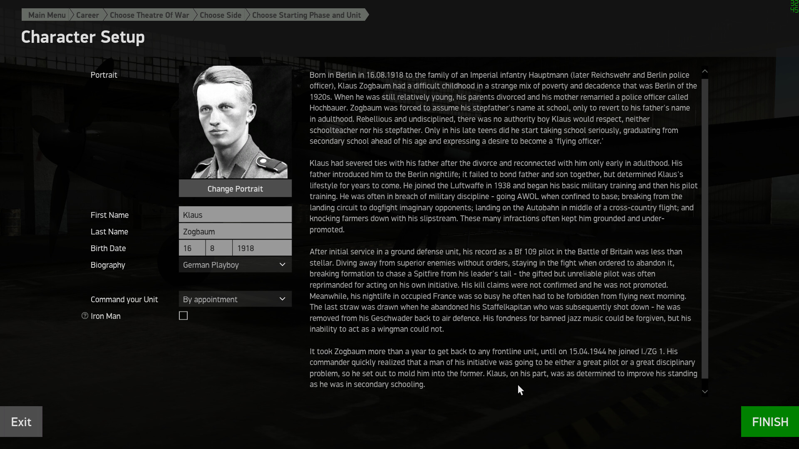Click the Iron Man help question mark icon

85,316
